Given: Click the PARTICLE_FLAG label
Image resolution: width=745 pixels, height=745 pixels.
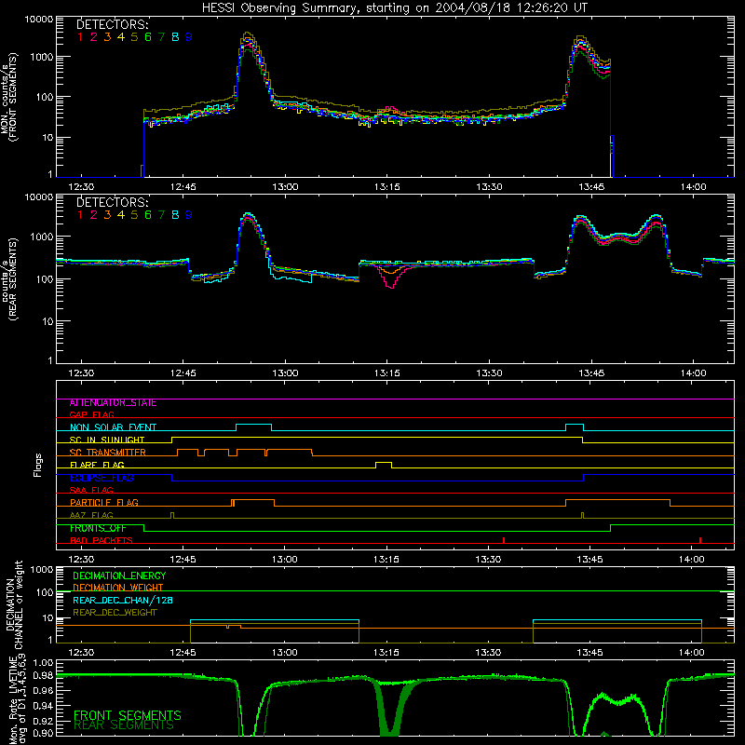Looking at the screenshot, I should click(x=104, y=502).
